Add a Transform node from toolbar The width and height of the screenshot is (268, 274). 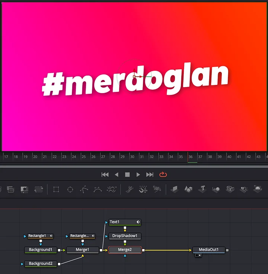(x=39, y=189)
